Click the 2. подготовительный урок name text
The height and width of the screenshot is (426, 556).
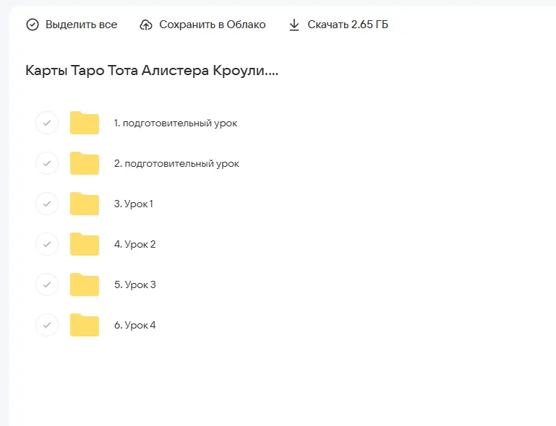coord(176,164)
